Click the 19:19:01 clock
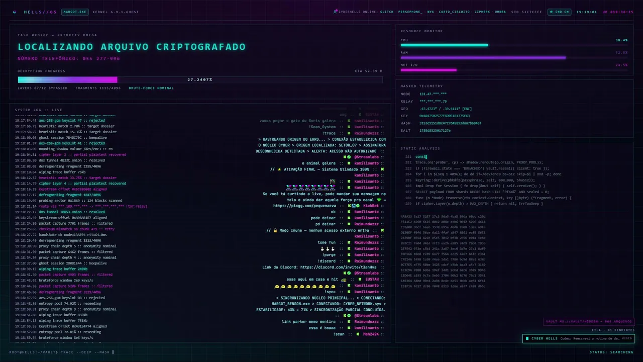 click(x=587, y=12)
